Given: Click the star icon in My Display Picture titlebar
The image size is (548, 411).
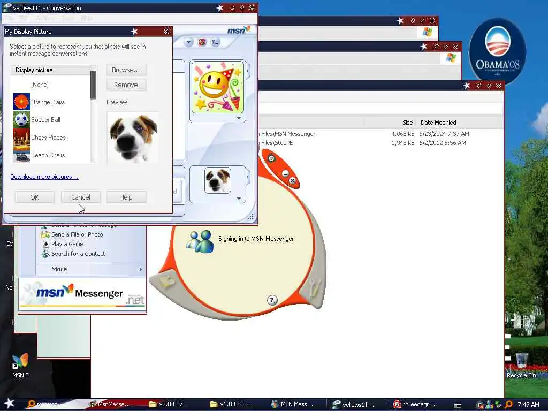Looking at the screenshot, I should click(x=134, y=32).
